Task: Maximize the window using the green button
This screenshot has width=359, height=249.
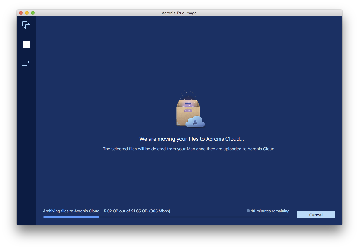Action: click(33, 13)
